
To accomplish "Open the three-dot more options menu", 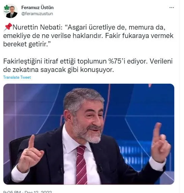I will pyautogui.click(x=172, y=8).
